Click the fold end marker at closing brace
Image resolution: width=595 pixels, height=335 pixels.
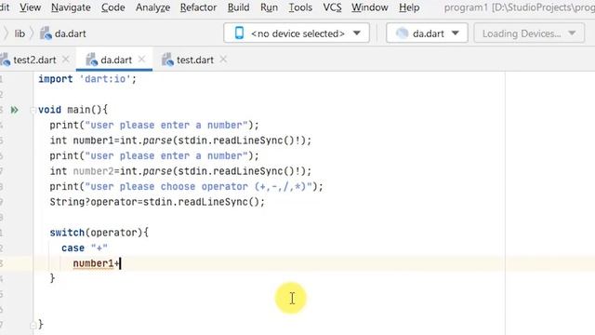tap(33, 325)
